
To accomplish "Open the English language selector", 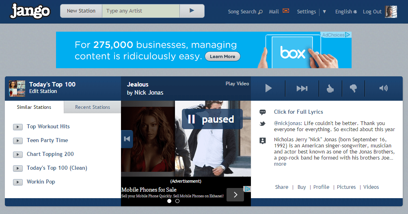I will click(346, 12).
